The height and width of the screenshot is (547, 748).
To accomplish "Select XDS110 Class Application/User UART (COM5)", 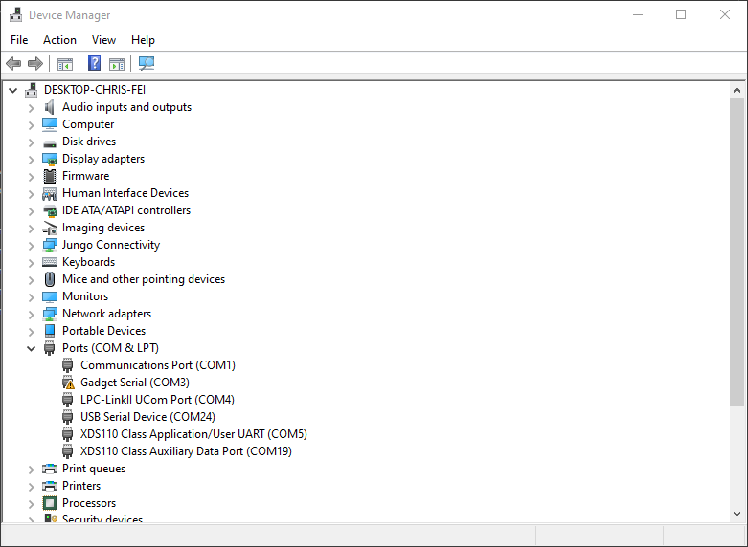I will coord(193,433).
